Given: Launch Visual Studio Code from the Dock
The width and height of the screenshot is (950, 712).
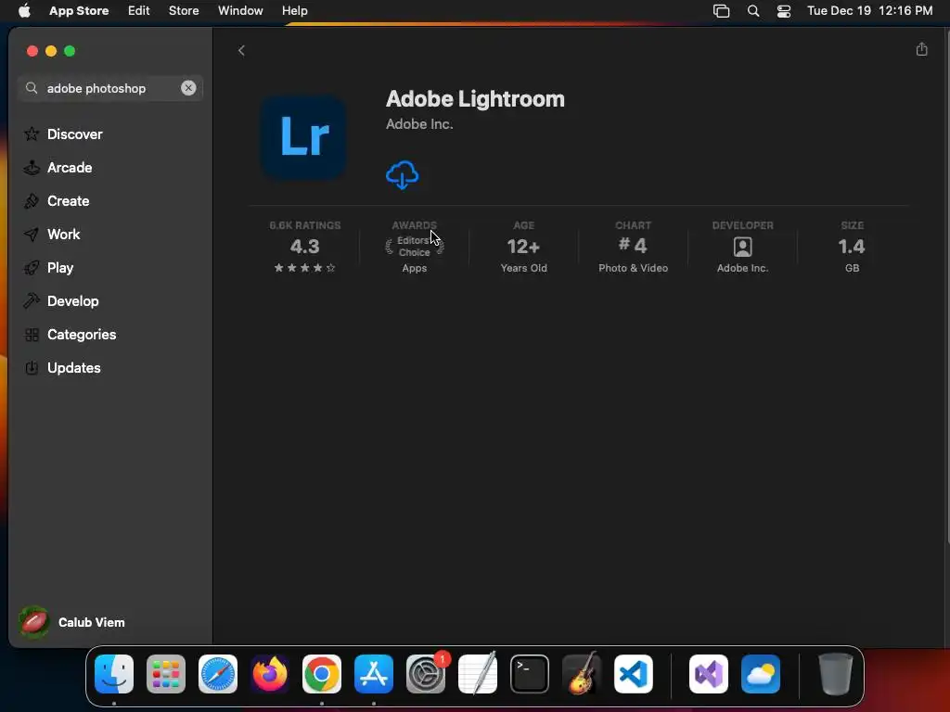Looking at the screenshot, I should (634, 673).
